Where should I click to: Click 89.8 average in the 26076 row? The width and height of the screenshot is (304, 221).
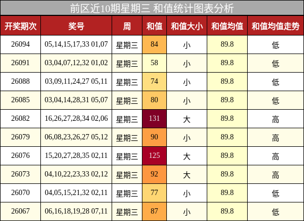[x=227, y=156]
